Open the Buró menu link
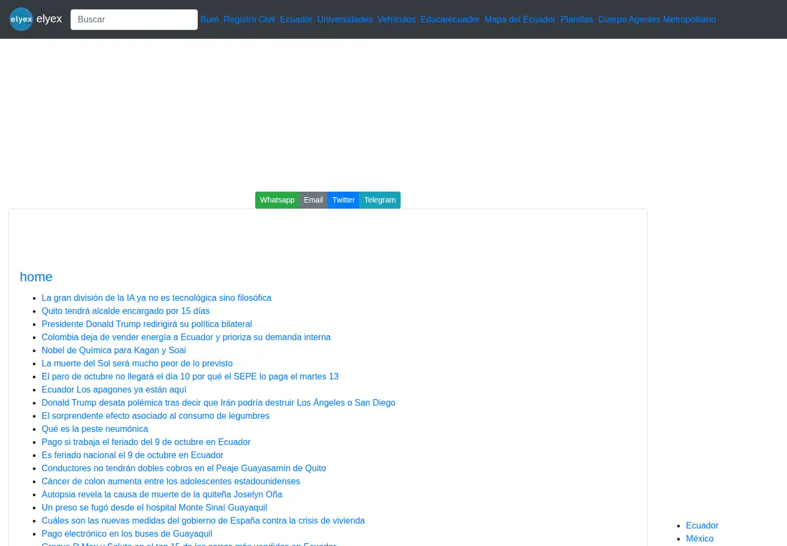787x546 pixels. point(209,20)
